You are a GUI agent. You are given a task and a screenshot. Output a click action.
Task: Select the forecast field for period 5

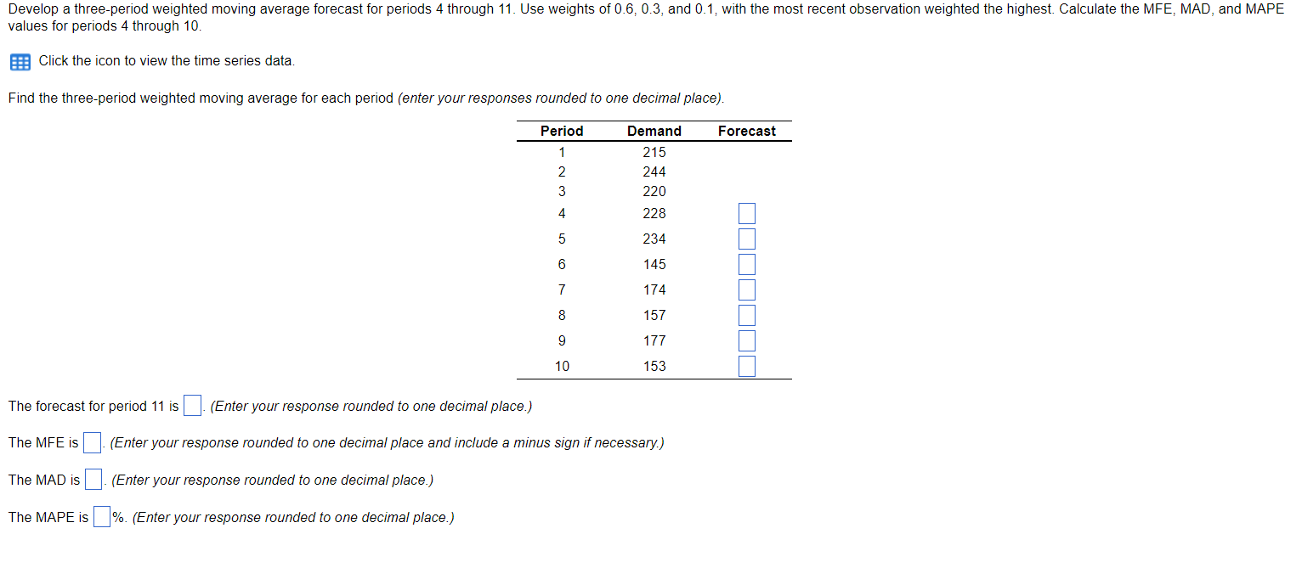(746, 239)
